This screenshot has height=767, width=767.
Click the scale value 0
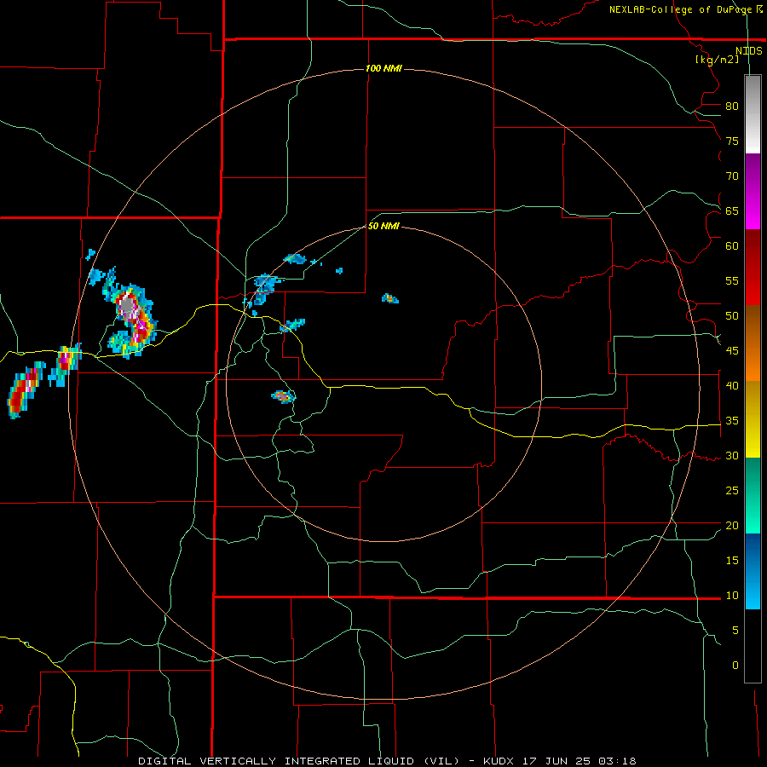point(735,666)
